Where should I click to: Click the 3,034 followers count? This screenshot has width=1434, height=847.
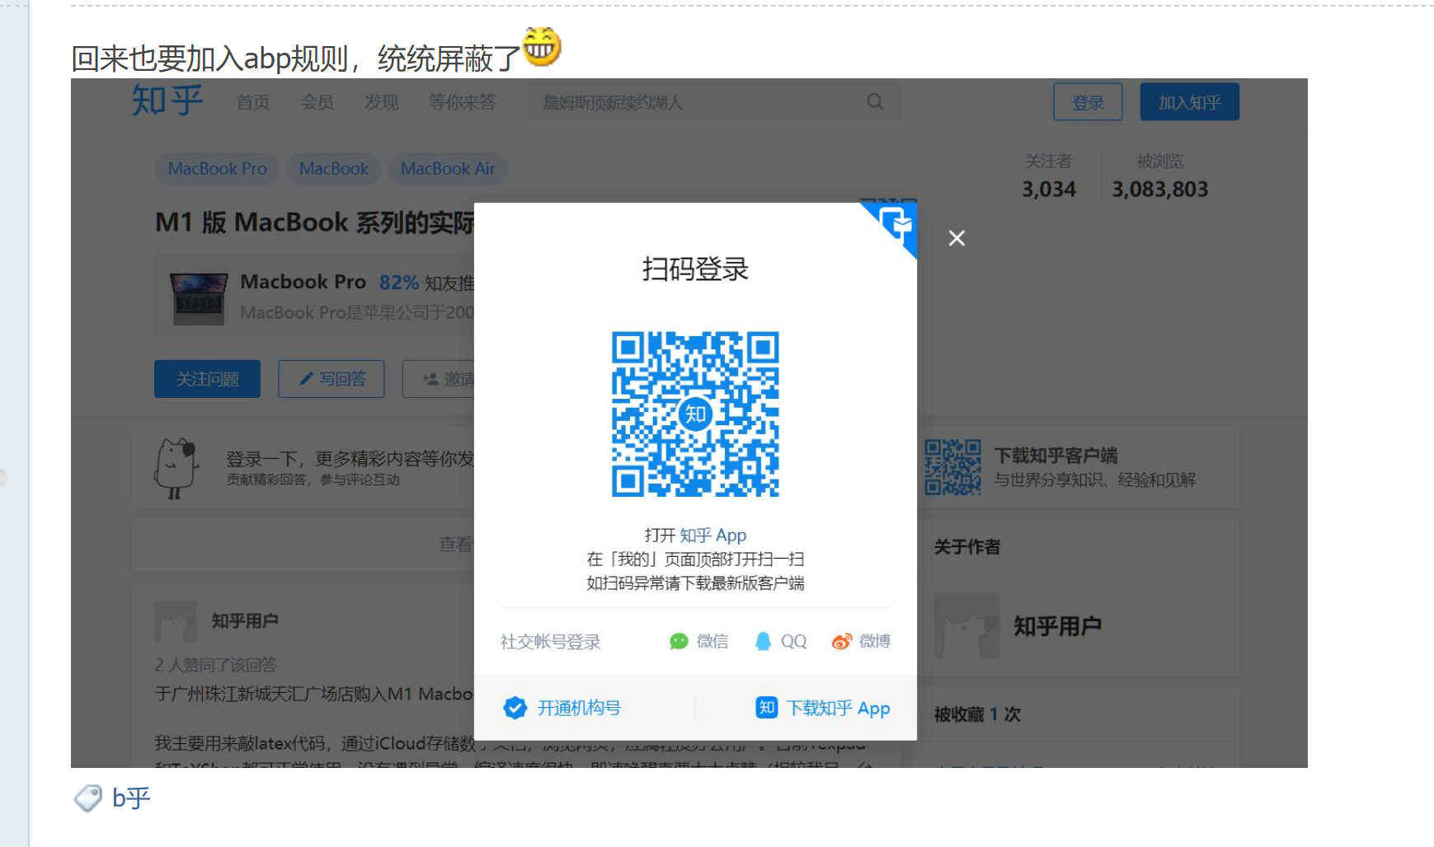1049,190
